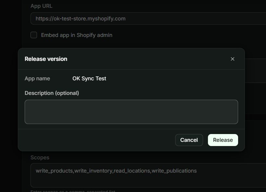
Task: Click read_locations in the scopes list
Action: click(x=132, y=171)
